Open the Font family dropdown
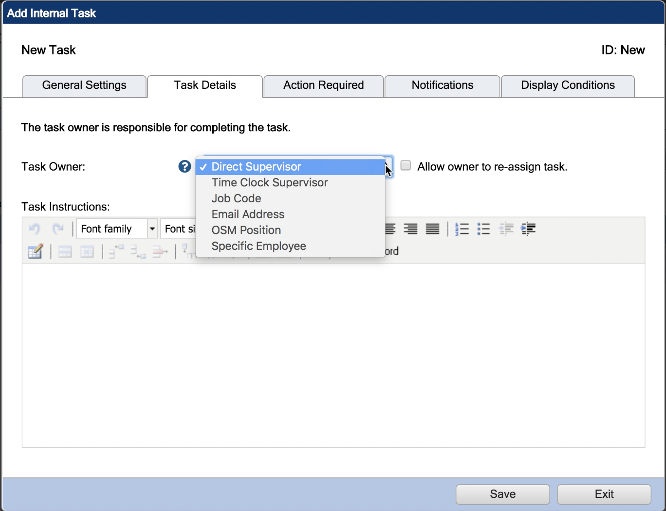666x511 pixels. click(x=152, y=228)
